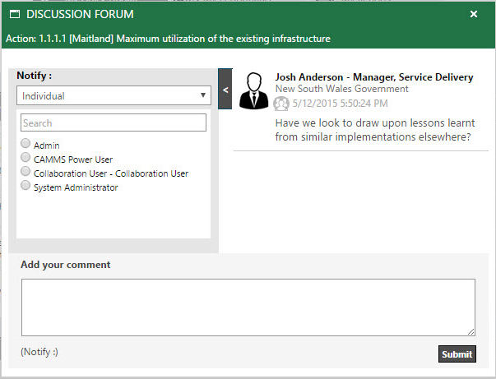Screen dimensions: 496x379
Task: Choose the Collaboration User radio button
Action: [x=25, y=172]
